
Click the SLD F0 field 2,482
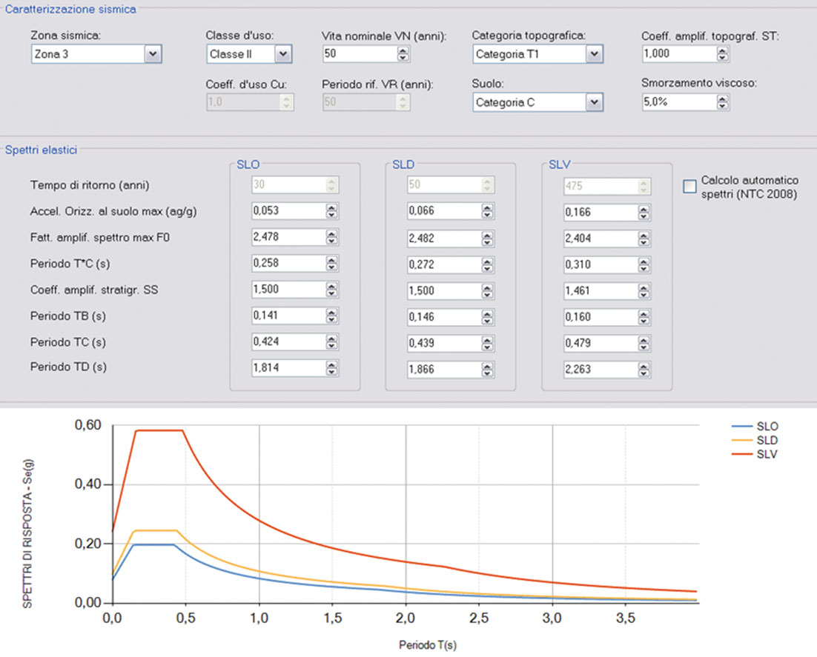[x=444, y=239]
